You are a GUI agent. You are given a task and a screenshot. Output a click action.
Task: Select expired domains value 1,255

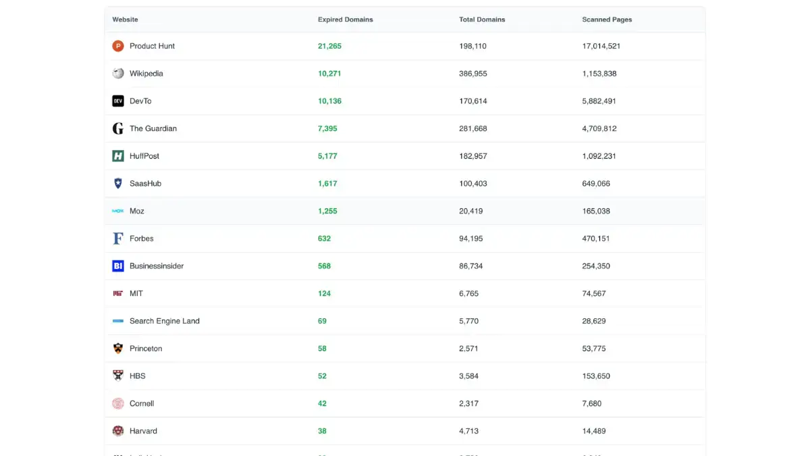(327, 211)
